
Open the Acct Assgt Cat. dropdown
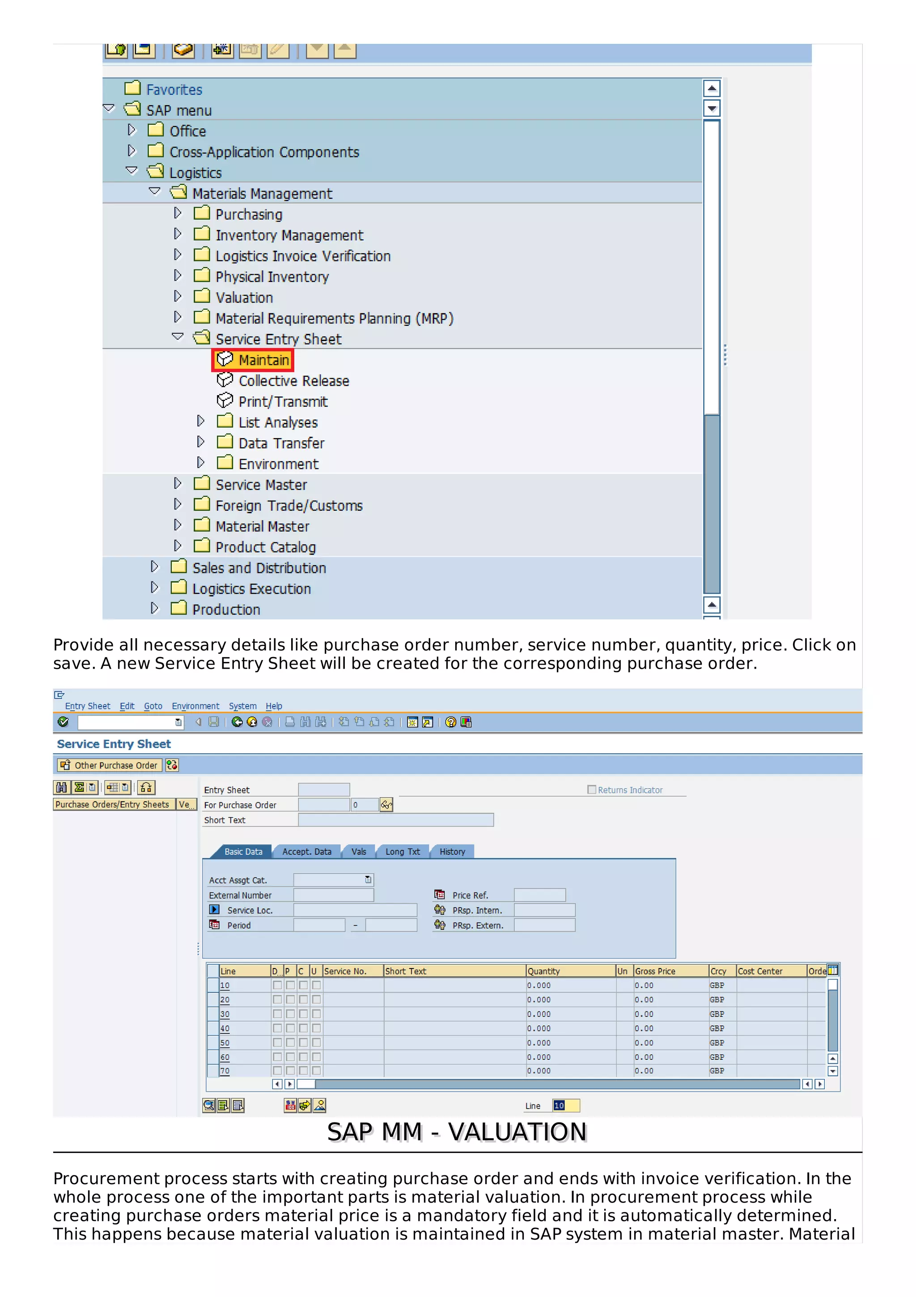point(368,879)
